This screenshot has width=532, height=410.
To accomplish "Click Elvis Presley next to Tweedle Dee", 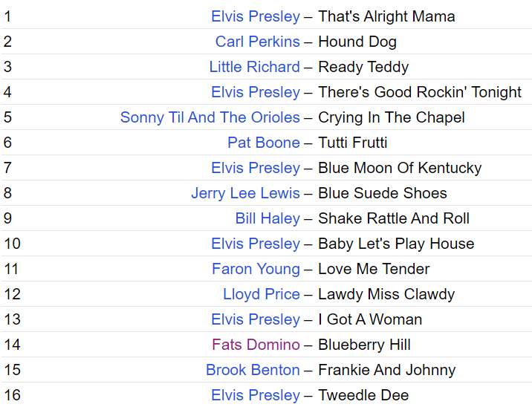I will 256,395.
